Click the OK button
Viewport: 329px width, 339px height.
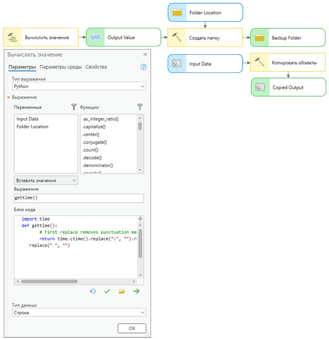point(132,328)
